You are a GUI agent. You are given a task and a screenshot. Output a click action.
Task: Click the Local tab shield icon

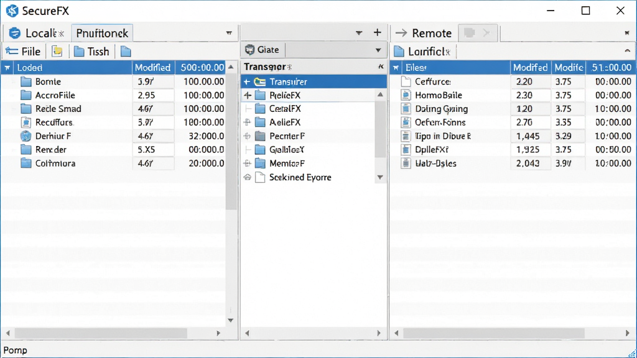click(15, 33)
